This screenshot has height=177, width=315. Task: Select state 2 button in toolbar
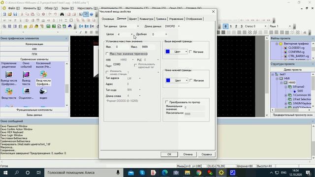[236, 26]
